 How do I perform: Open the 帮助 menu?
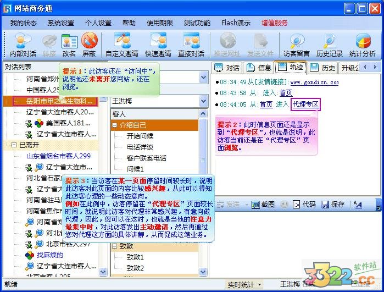click(x=129, y=23)
